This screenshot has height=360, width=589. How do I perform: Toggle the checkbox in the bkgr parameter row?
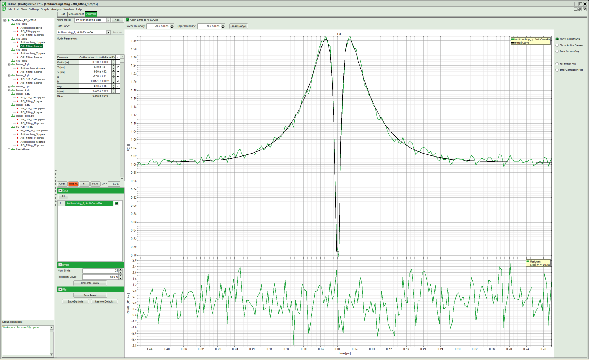coord(118,86)
